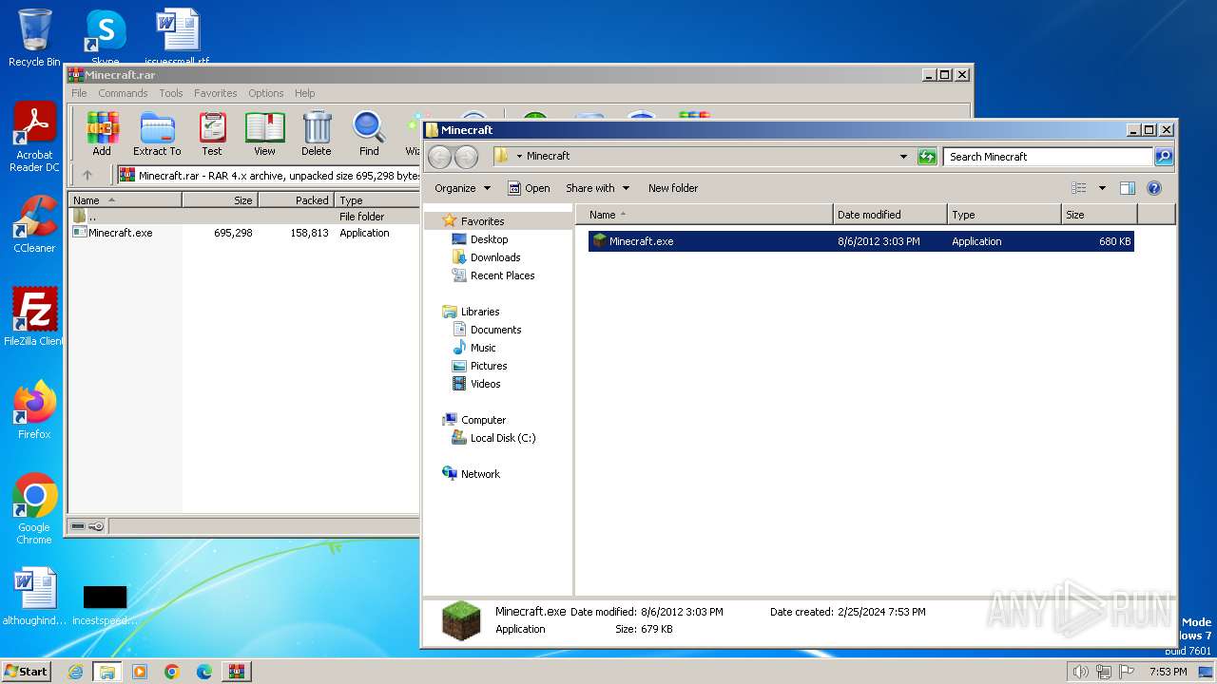Viewport: 1217px width, 684px height.
Task: Click the Search Minecraft input field
Action: (1048, 157)
